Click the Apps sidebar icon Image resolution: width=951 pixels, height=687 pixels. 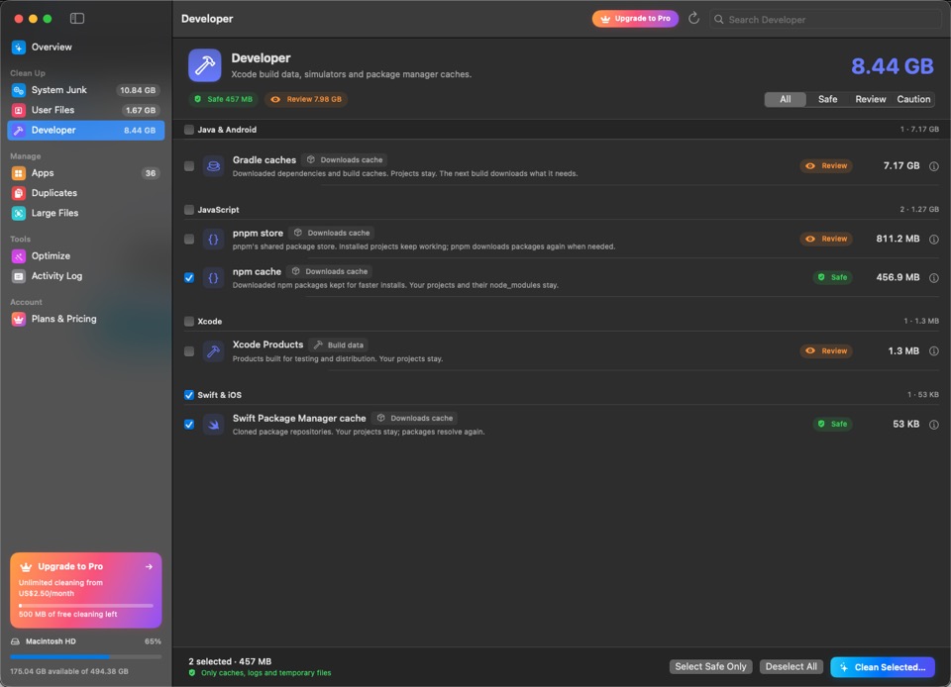click(x=19, y=173)
